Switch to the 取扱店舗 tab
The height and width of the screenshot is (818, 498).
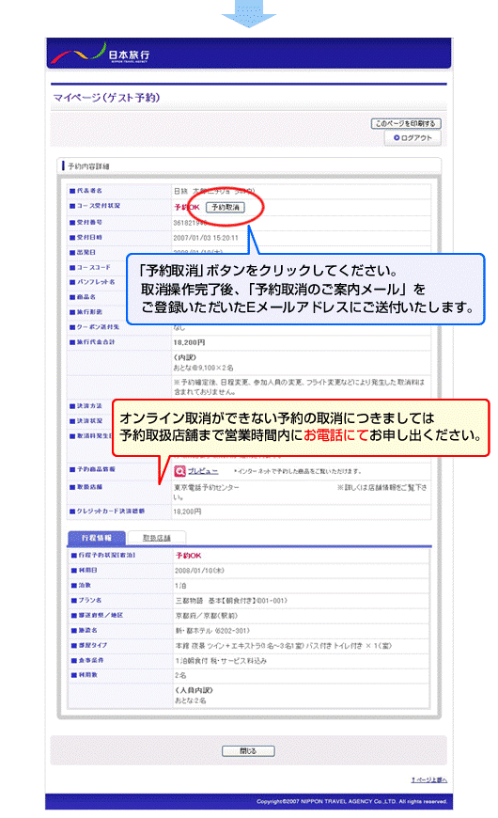tap(156, 537)
